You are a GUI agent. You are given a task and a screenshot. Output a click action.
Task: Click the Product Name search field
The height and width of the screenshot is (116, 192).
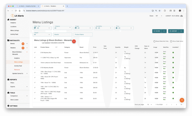[x=83, y=34]
